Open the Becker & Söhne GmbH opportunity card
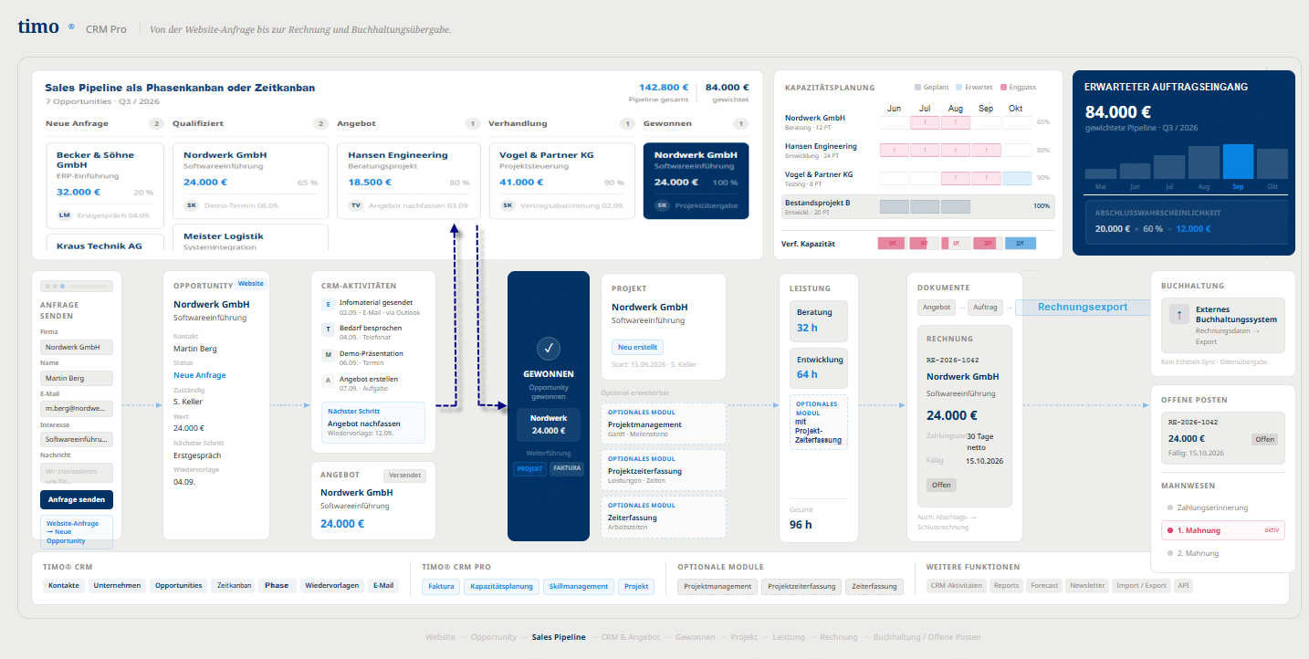The height and width of the screenshot is (659, 1309). (x=105, y=184)
